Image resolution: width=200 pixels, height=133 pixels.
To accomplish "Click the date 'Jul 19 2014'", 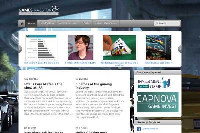I will 30,128.
